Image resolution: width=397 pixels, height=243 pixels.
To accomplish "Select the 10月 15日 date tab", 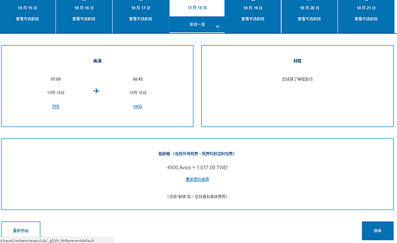I will (x=27, y=16).
